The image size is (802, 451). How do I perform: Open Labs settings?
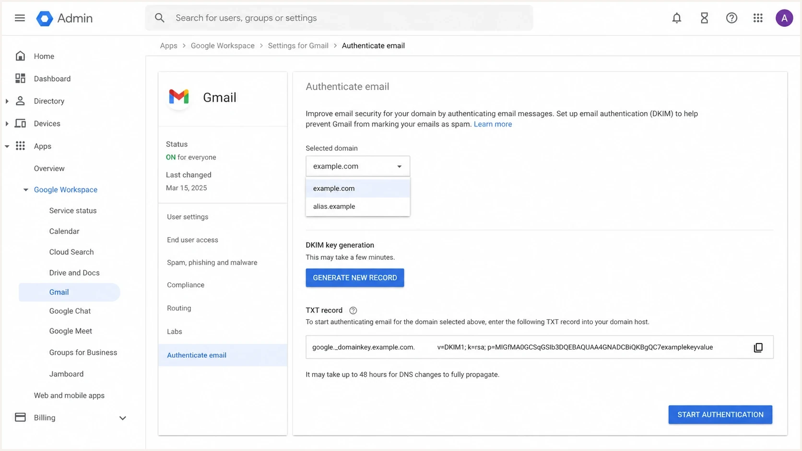[x=175, y=331]
